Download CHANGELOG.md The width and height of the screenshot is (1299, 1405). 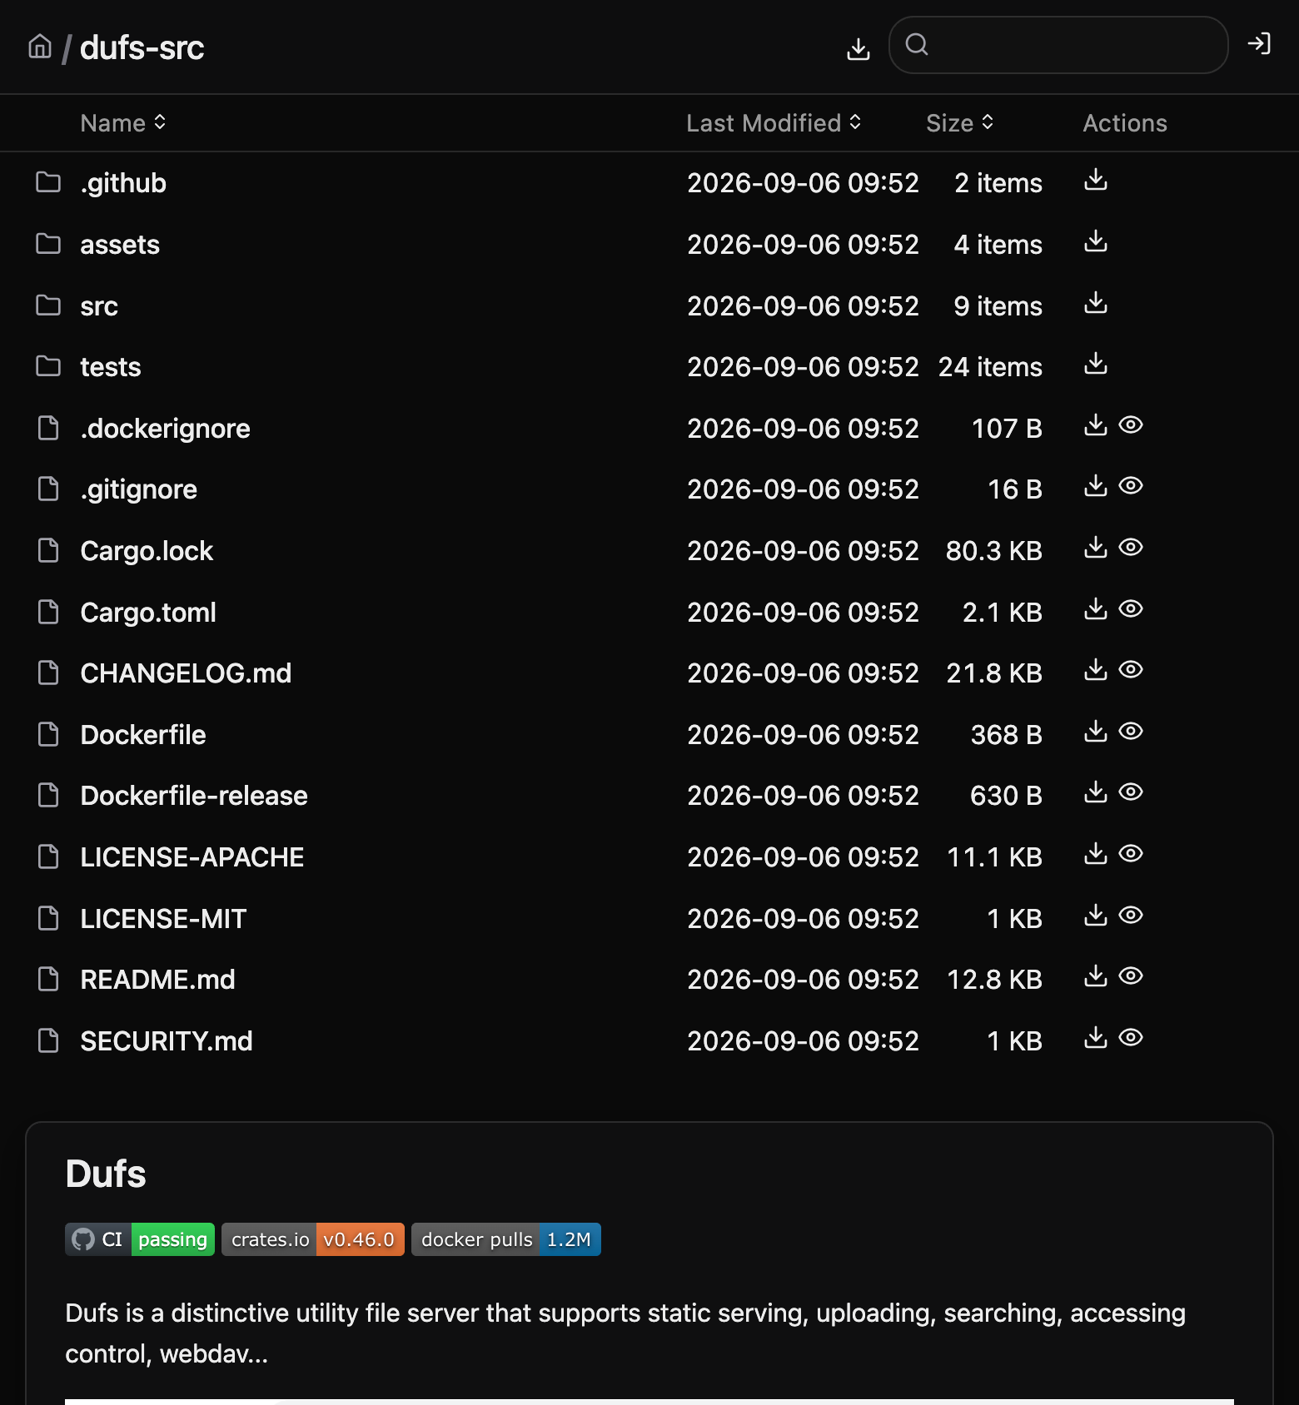1096,670
